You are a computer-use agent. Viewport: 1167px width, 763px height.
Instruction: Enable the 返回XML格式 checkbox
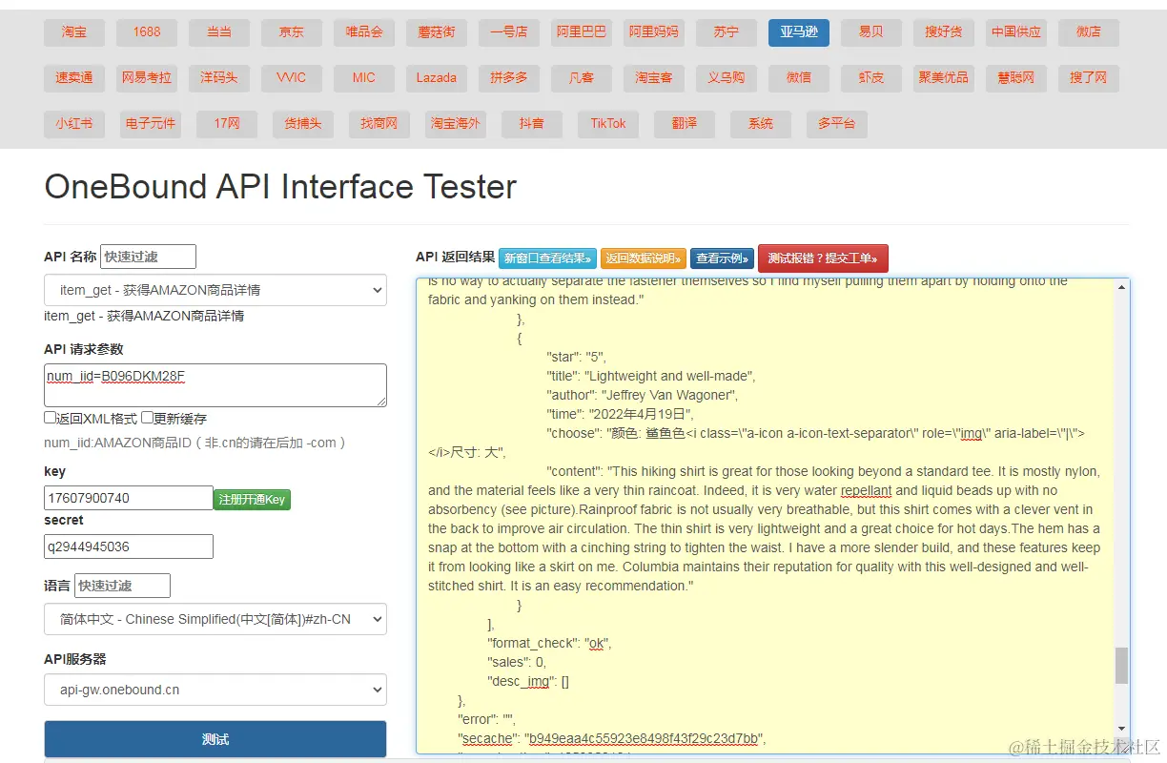click(51, 418)
